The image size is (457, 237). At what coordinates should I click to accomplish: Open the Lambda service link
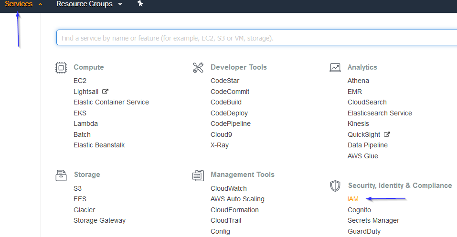point(85,124)
